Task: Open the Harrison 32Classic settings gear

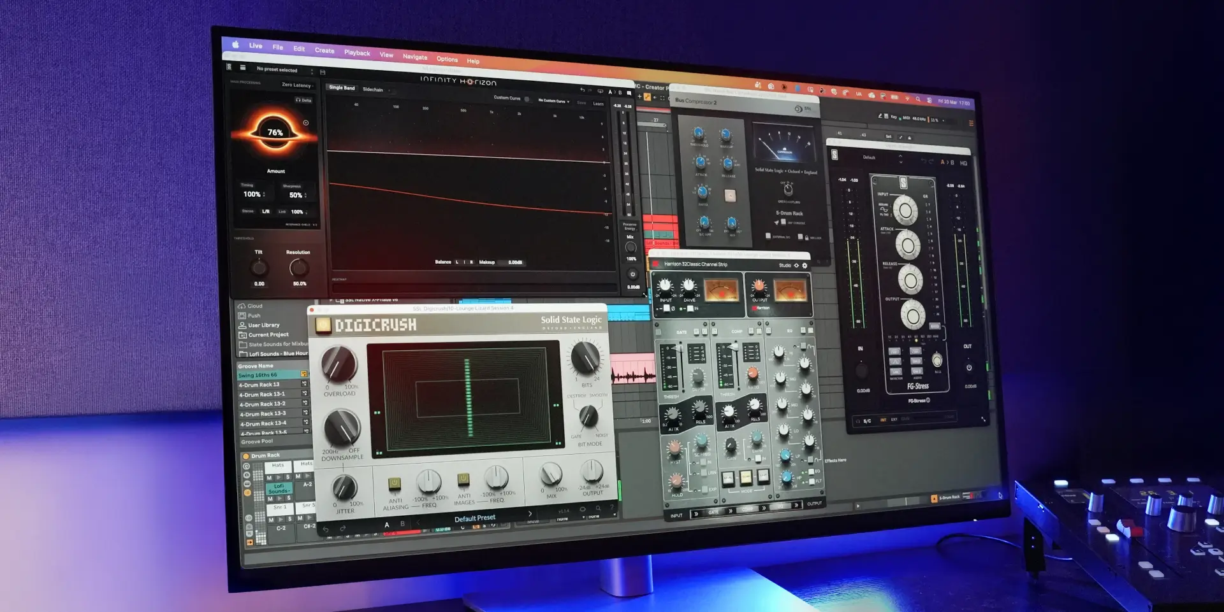Action: coord(805,266)
